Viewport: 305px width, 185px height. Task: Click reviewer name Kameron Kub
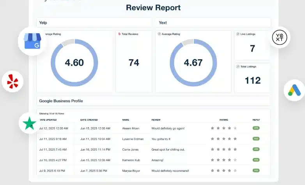coord(131,160)
